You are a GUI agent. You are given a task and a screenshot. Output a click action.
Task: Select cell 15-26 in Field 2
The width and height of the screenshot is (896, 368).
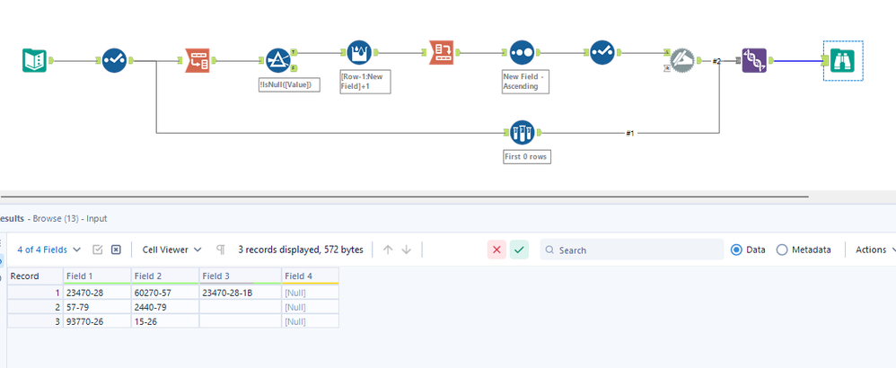(x=165, y=321)
